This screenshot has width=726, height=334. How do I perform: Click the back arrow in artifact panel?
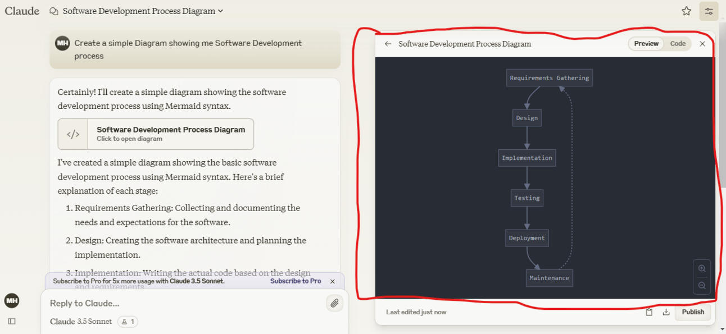[388, 44]
